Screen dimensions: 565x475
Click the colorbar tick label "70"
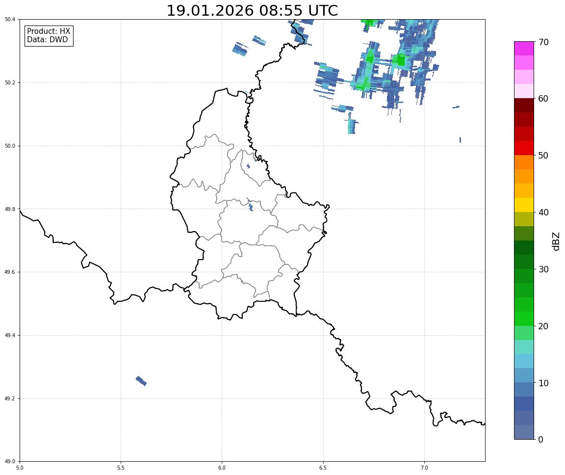(543, 42)
